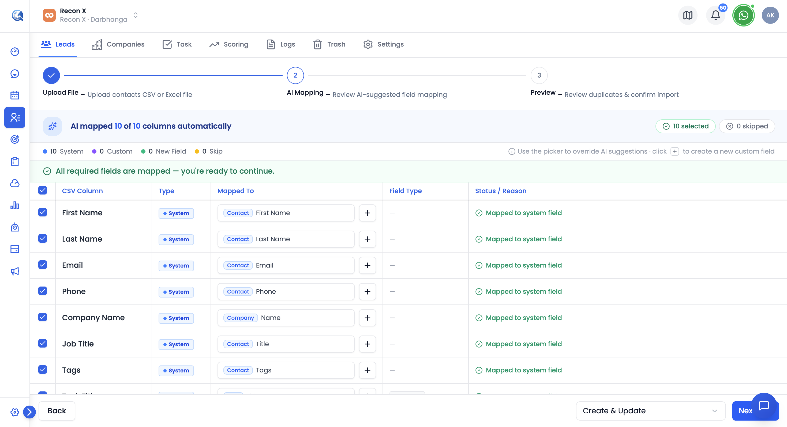Add custom field for Email row
The height and width of the screenshot is (427, 787).
367,266
